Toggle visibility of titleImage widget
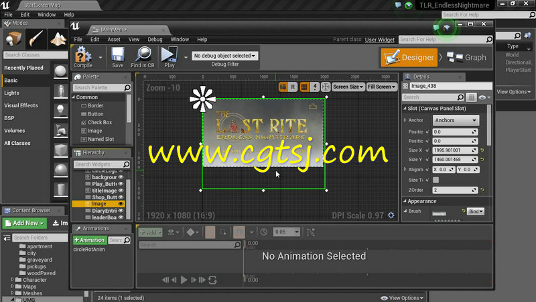 tap(121, 191)
